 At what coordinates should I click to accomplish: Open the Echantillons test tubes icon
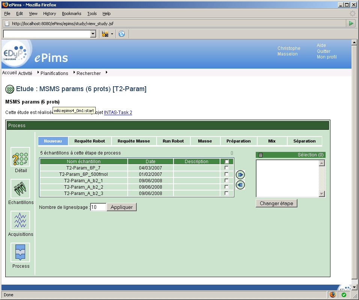(20, 188)
